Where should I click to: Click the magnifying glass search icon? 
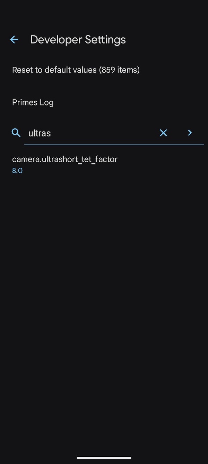16,133
